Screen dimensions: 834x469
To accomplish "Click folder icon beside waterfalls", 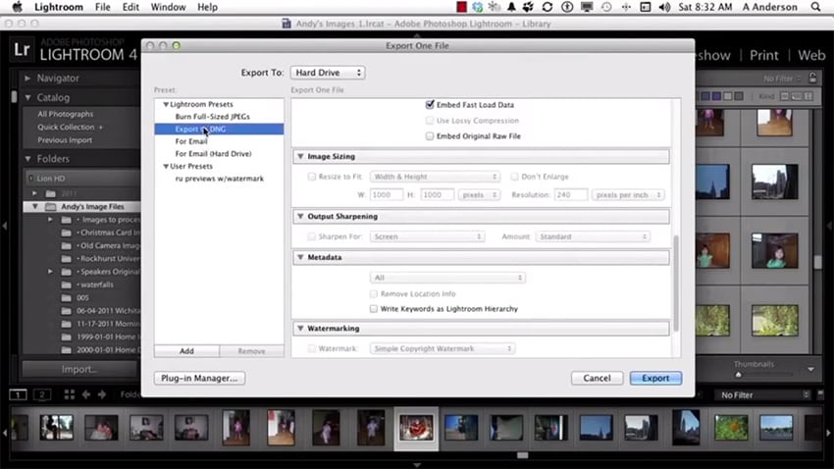I will click(67, 285).
